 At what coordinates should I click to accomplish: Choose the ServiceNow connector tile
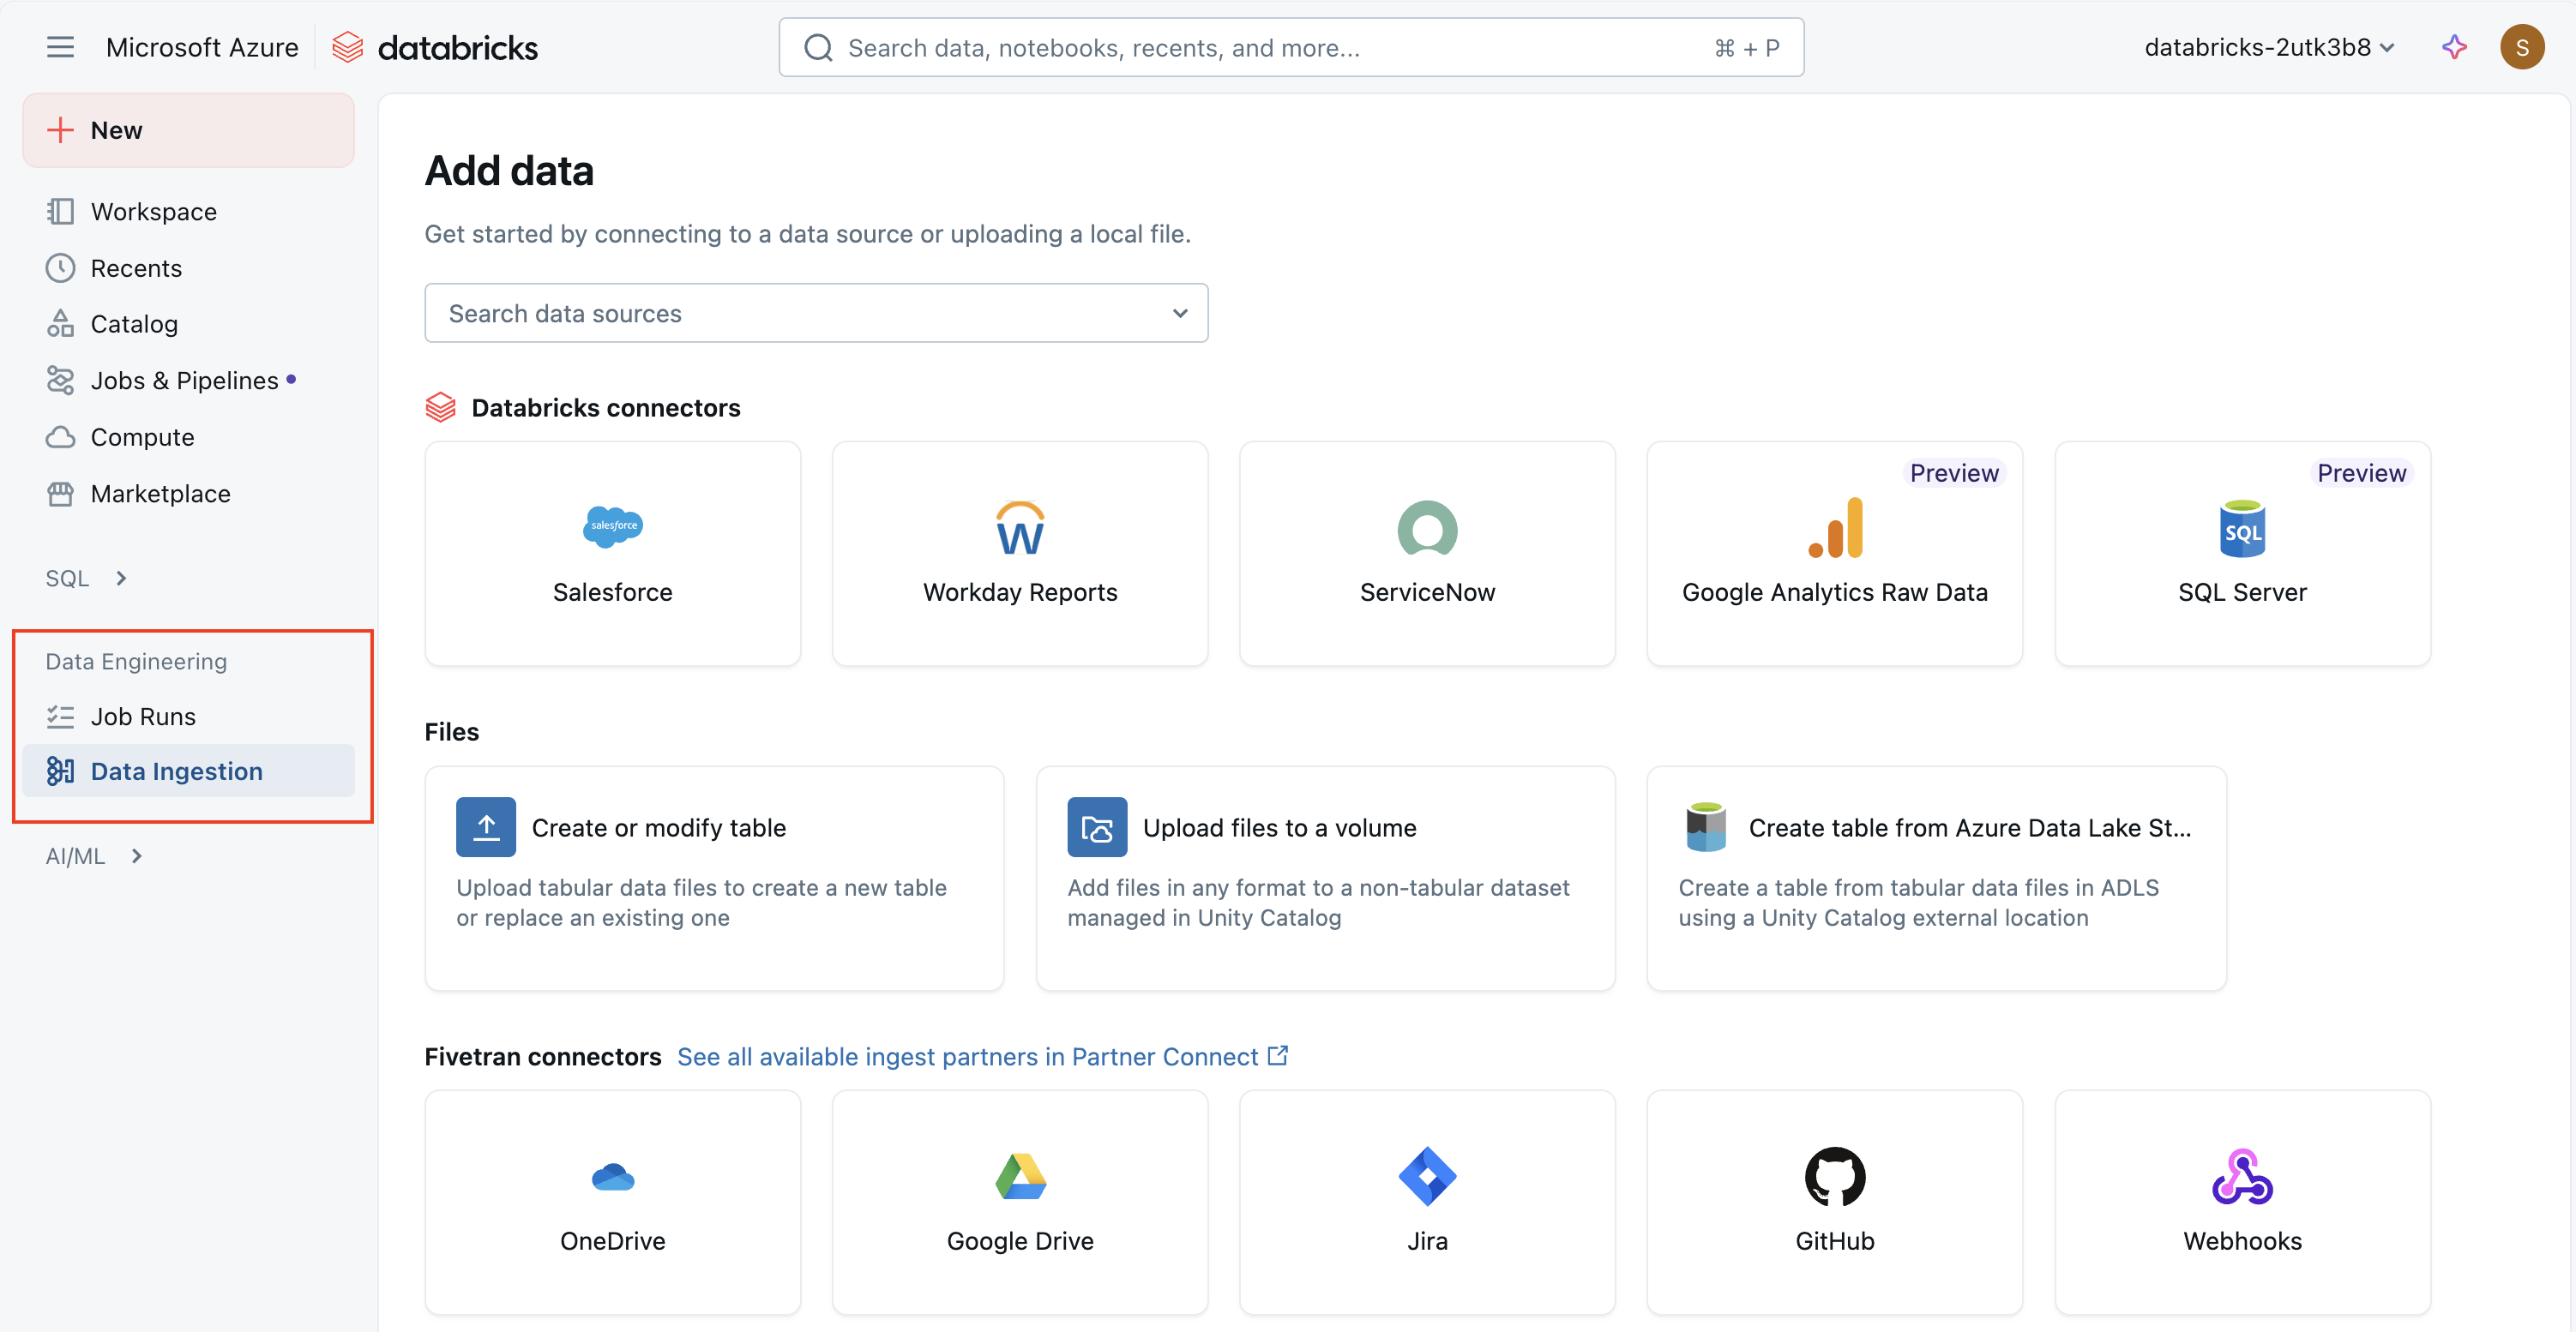[x=1427, y=554]
